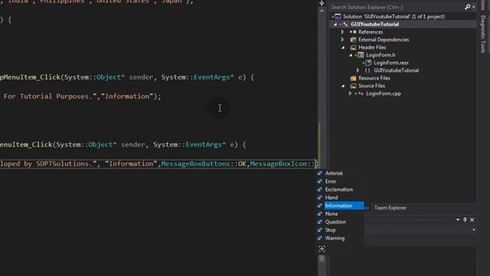The height and width of the screenshot is (276, 490).
Task: Click the Solution Explorer search magnifier
Action: [x=467, y=7]
